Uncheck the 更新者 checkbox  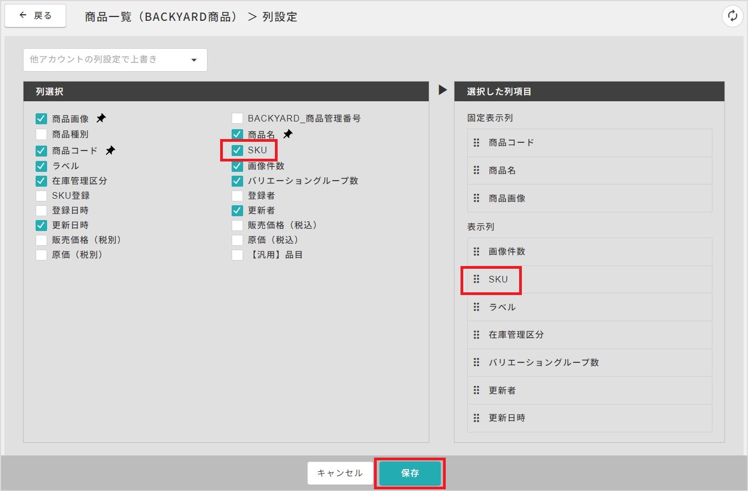coord(237,210)
